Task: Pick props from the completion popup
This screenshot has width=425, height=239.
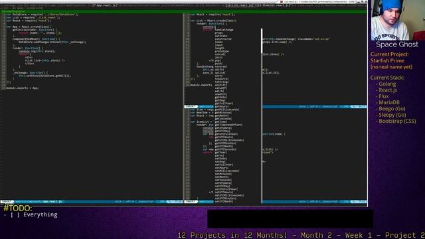Action: [218, 33]
